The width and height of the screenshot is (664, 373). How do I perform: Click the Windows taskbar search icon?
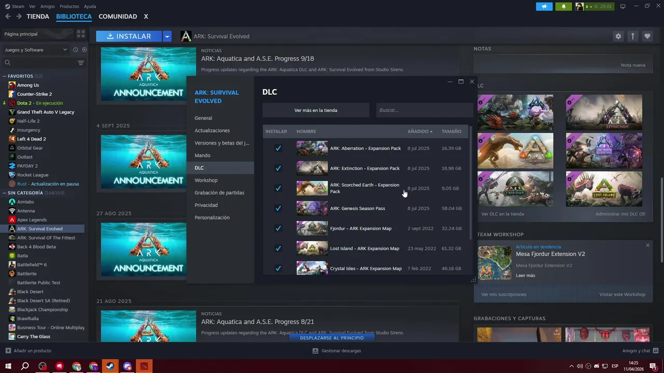pyautogui.click(x=25, y=366)
